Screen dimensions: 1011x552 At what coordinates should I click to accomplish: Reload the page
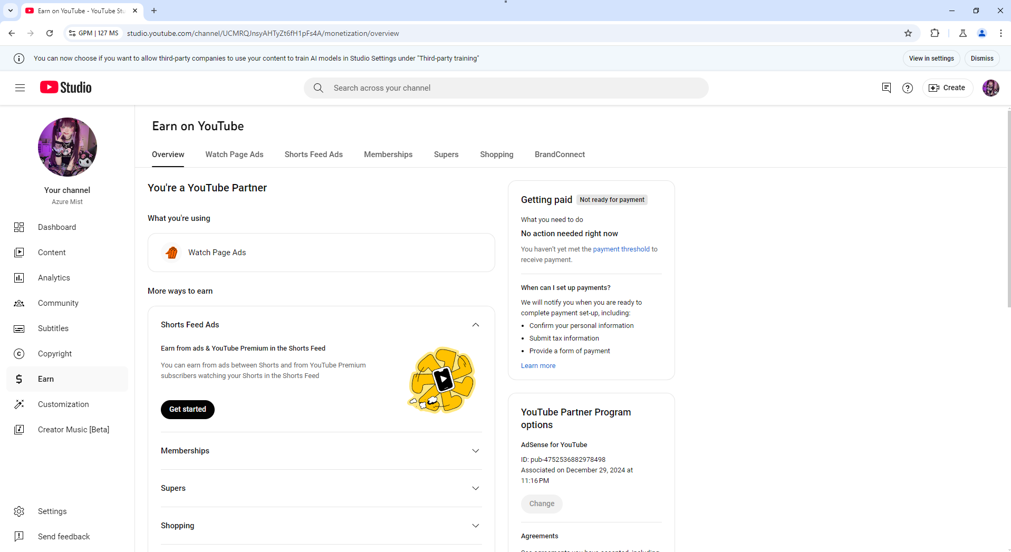click(50, 33)
